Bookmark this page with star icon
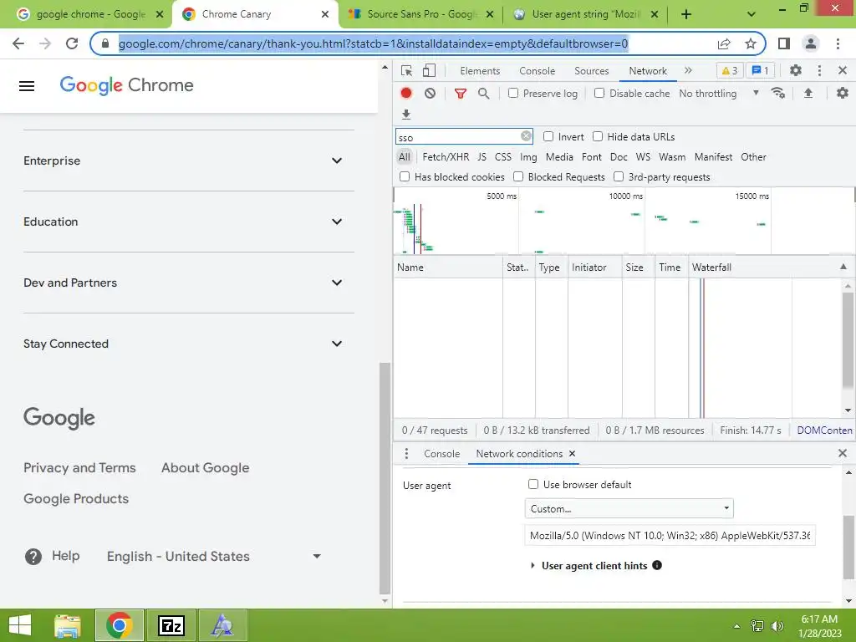The image size is (856, 642). (751, 43)
